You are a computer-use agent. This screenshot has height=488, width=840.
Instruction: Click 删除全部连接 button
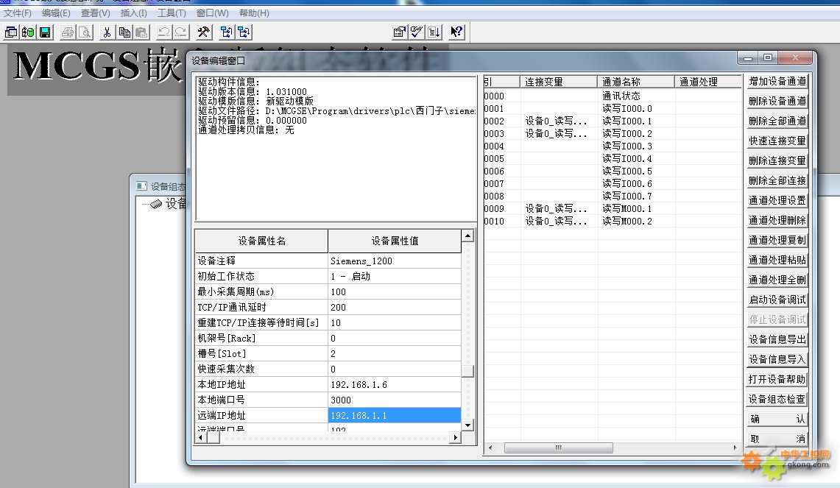777,180
